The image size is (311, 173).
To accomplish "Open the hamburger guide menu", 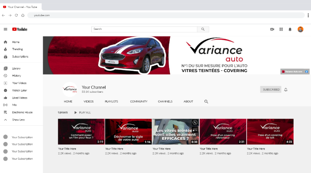I will coord(5,29).
